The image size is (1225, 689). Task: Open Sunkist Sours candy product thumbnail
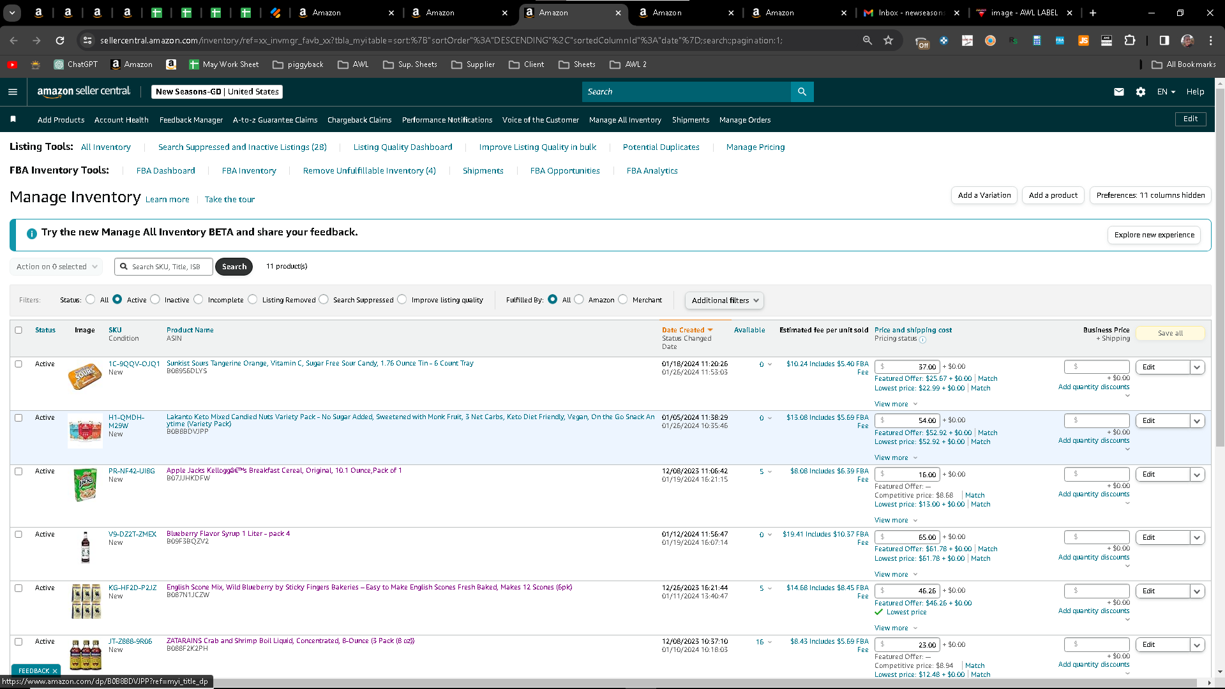click(x=85, y=376)
